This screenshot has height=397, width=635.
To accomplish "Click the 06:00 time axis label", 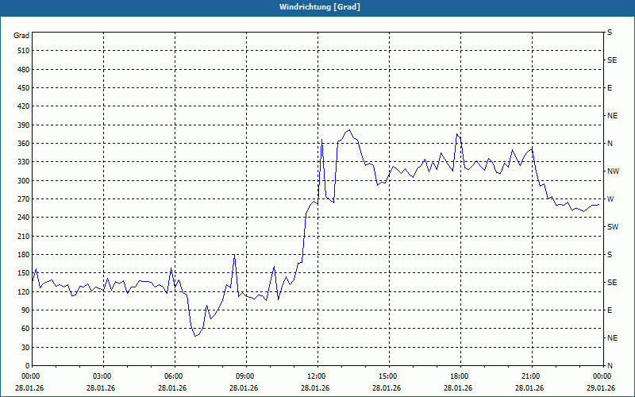I will 172,376.
